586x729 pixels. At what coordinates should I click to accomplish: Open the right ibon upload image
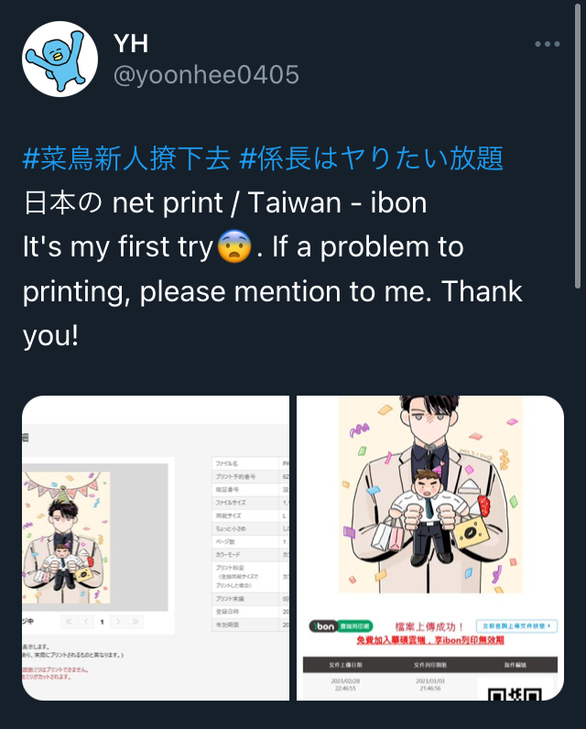(x=430, y=549)
